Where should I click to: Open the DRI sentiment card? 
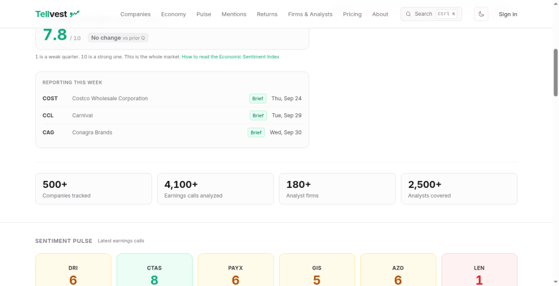(73, 270)
